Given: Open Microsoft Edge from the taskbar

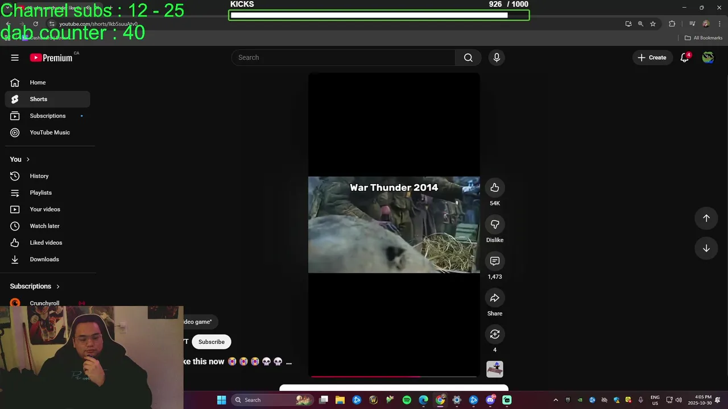Looking at the screenshot, I should tap(423, 400).
